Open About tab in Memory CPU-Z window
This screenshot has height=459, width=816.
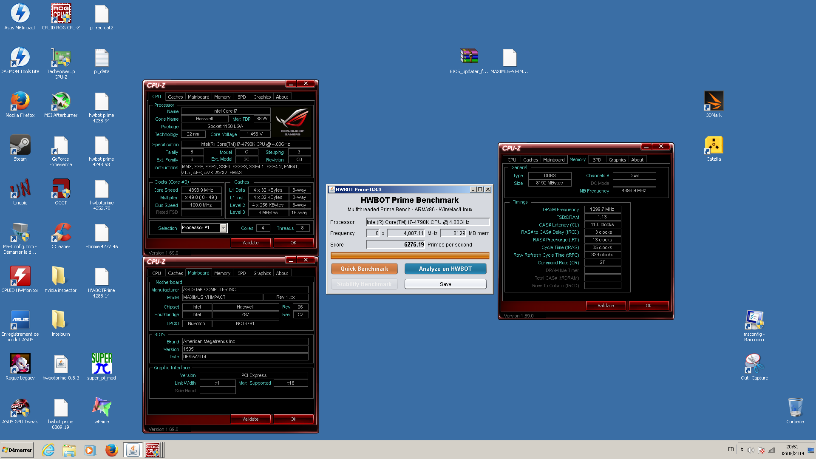point(637,160)
